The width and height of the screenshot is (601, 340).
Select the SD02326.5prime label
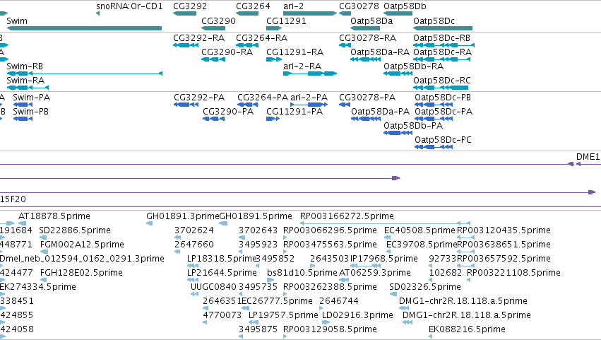[x=425, y=287]
